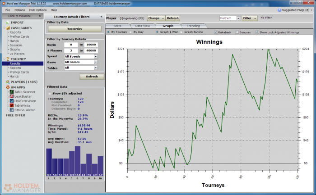The width and height of the screenshot is (316, 195).
Task: Click the Yesterday date filter button
Action: click(x=74, y=29)
